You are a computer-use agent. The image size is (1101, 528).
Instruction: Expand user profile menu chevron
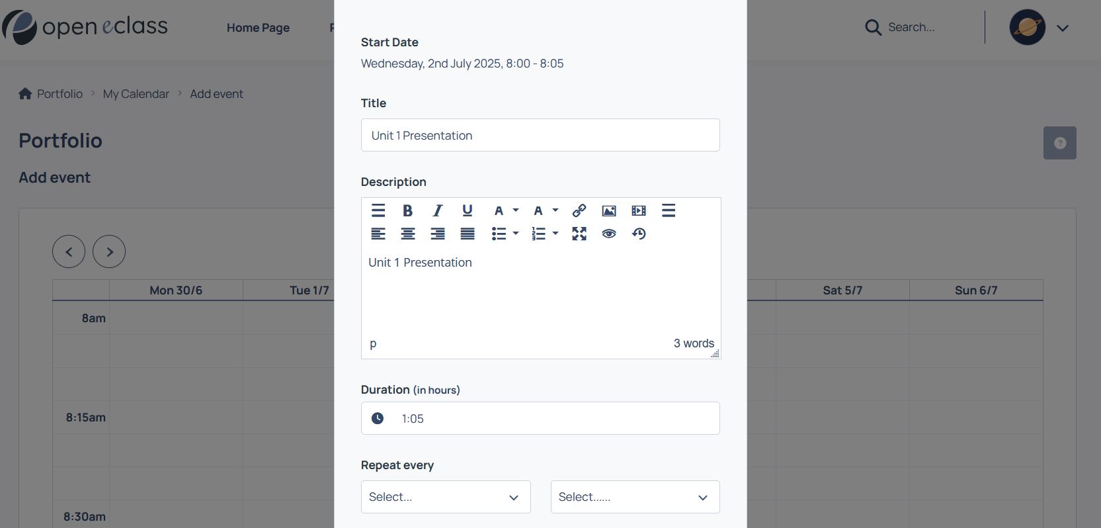pos(1063,28)
